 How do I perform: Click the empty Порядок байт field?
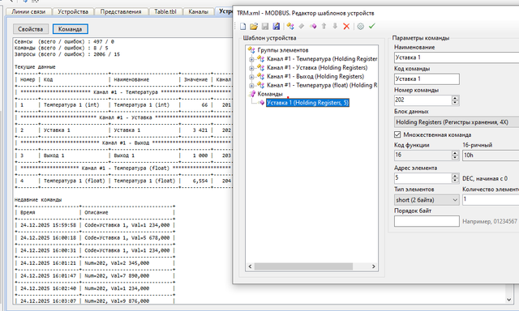pyautogui.click(x=427, y=221)
